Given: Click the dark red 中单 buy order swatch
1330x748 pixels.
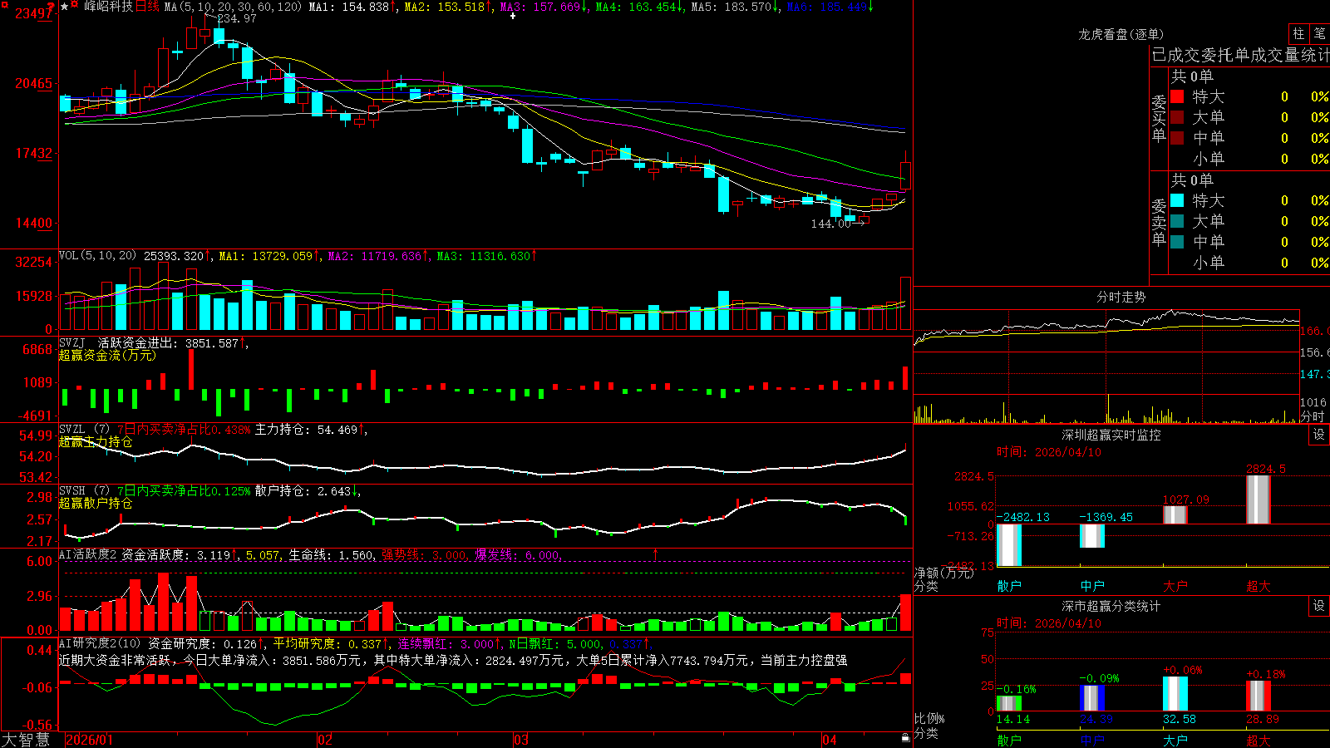Looking at the screenshot, I should [1177, 138].
